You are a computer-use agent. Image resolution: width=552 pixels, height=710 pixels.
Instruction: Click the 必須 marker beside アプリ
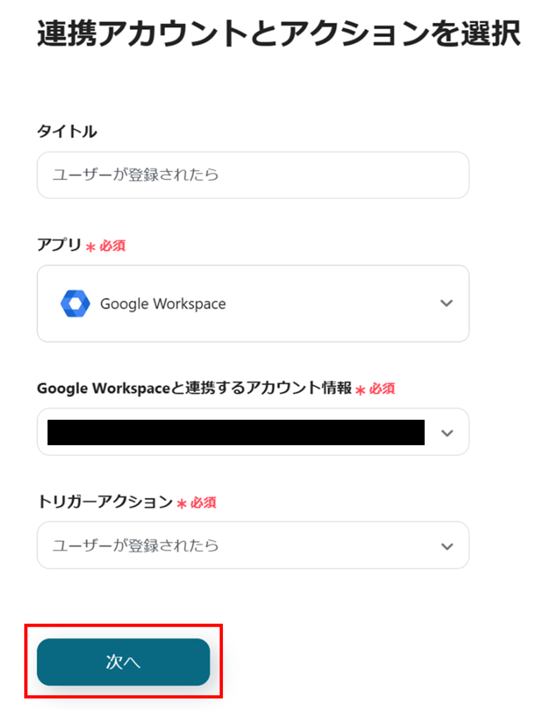click(112, 246)
